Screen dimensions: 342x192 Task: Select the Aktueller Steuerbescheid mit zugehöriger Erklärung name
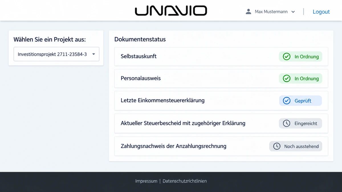[x=183, y=123]
